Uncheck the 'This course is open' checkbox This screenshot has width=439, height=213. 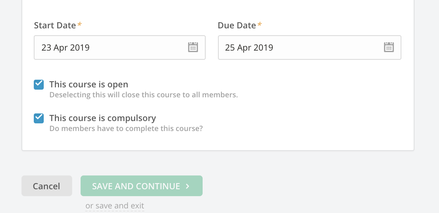coord(39,85)
